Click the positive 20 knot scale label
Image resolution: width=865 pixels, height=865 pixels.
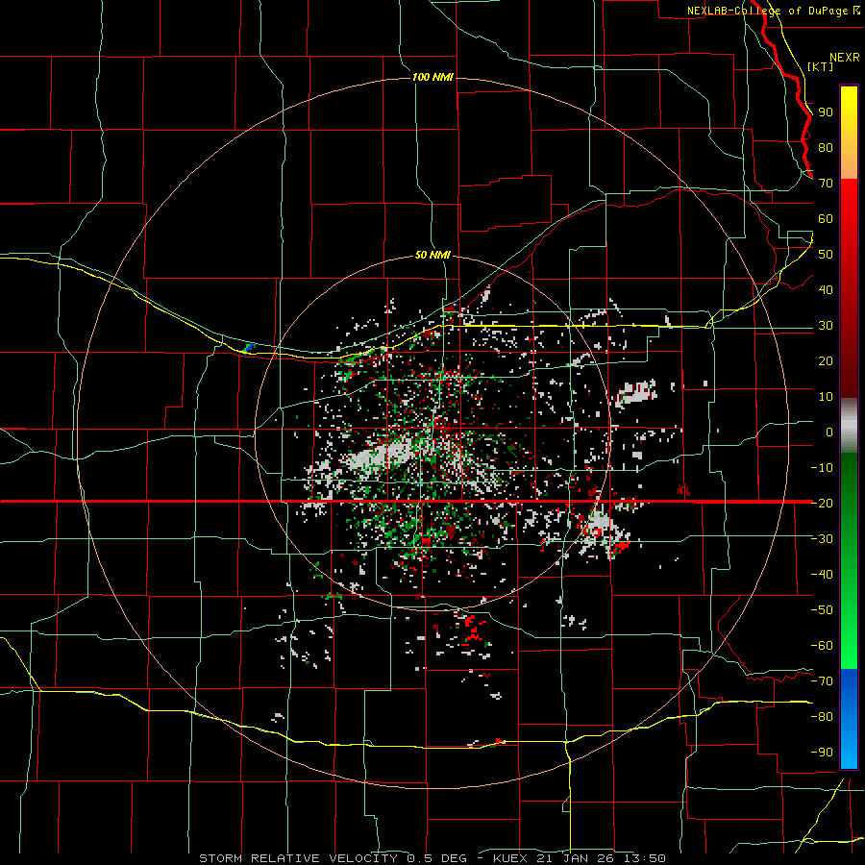826,360
